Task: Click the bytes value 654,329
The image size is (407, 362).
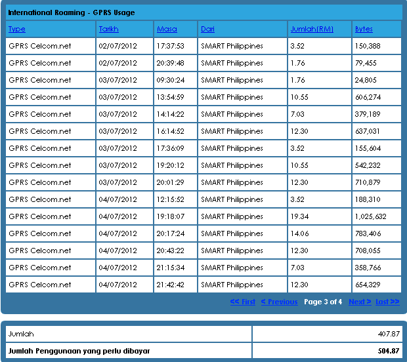Action: pos(368,285)
